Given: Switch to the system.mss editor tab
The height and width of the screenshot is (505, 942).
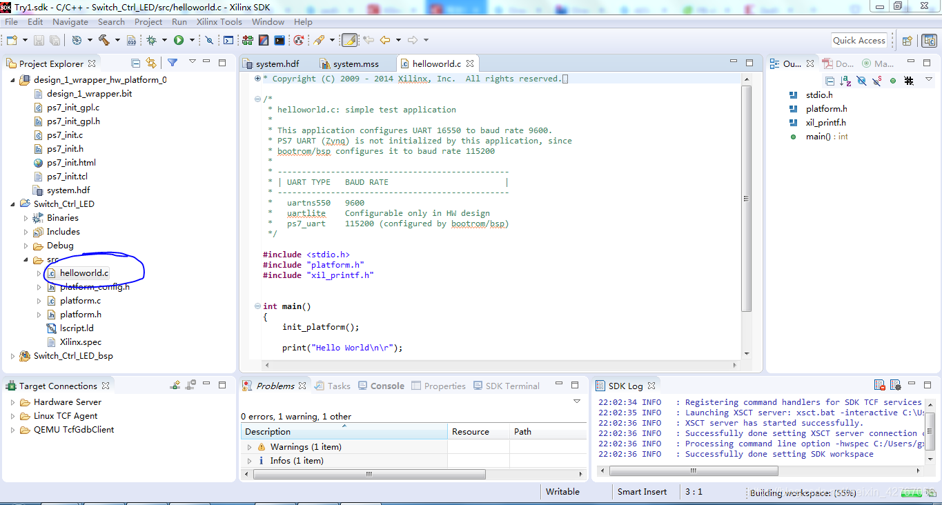Looking at the screenshot, I should [349, 63].
